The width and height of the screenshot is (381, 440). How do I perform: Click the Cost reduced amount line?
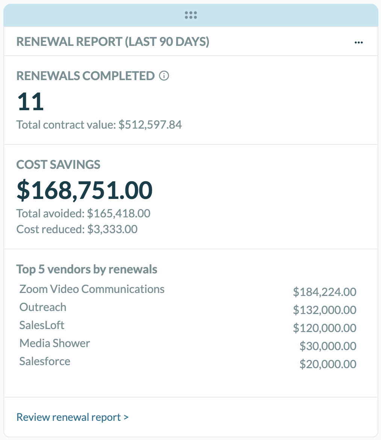coord(77,229)
